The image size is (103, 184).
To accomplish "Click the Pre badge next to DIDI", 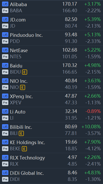I will (x=5, y=179).
